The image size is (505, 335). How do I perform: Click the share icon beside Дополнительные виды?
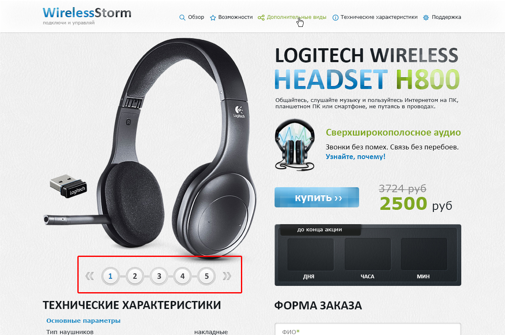coord(261,18)
